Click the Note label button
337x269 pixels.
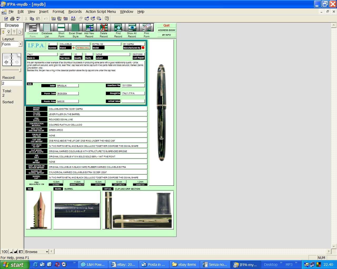pyautogui.click(x=29, y=84)
